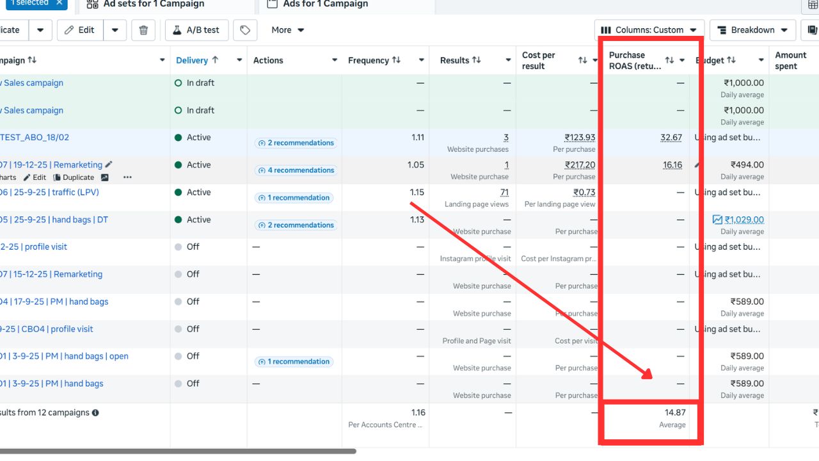Remove the '1 selected' filter chip
819x461 pixels.
pos(60,3)
